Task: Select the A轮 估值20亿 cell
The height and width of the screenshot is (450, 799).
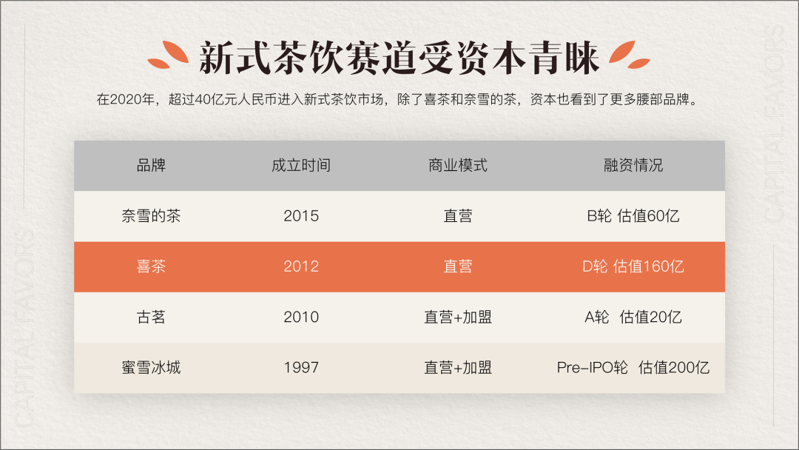Action: point(633,317)
